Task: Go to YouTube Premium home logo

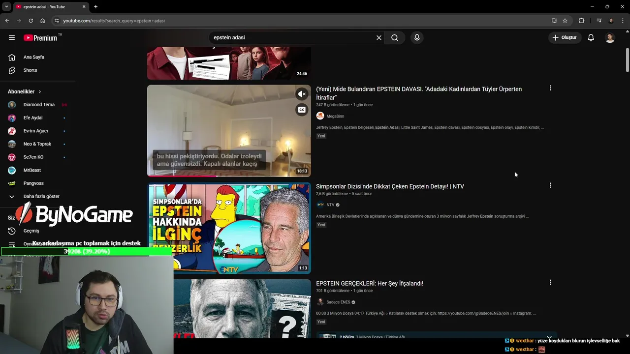Action: pos(40,38)
